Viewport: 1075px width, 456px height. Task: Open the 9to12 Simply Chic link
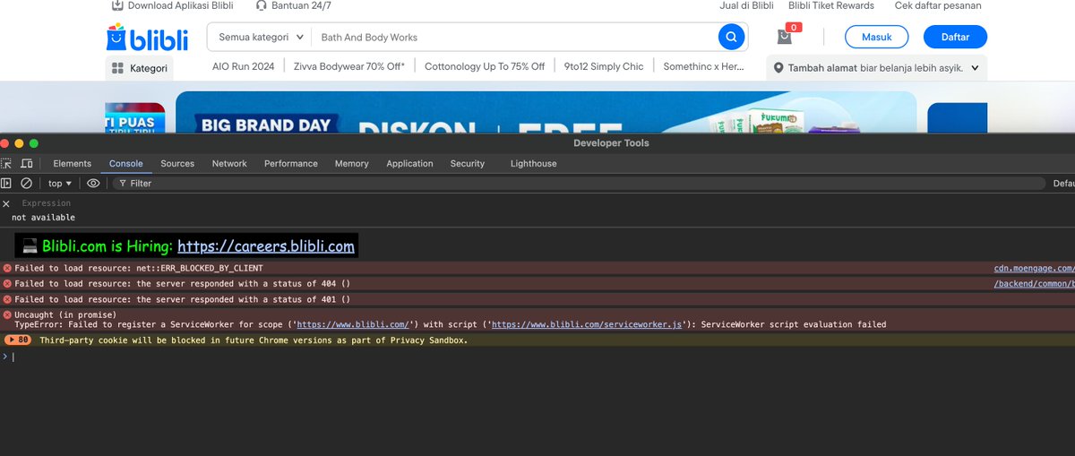tap(604, 66)
